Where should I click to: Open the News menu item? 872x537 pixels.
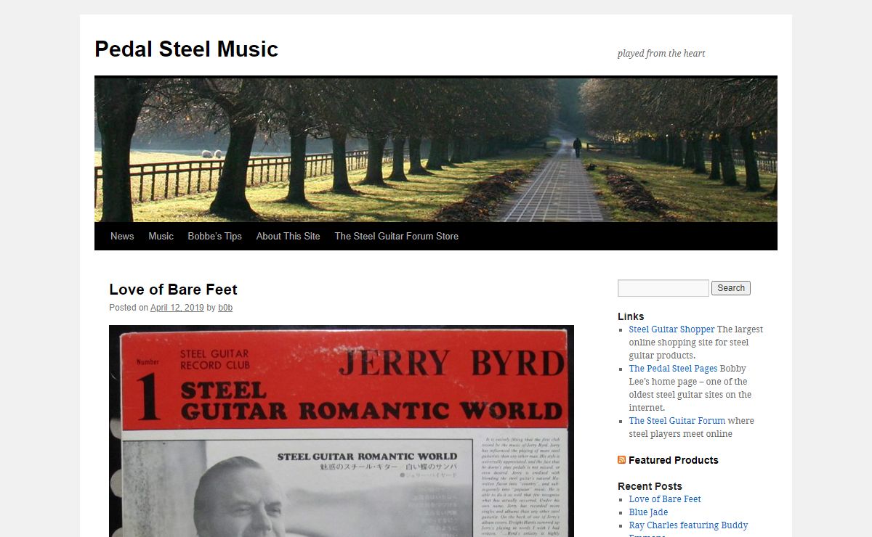(x=122, y=236)
